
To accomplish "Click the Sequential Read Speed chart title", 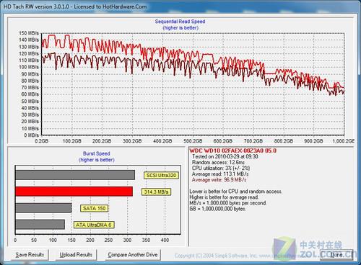I will (x=180, y=22).
